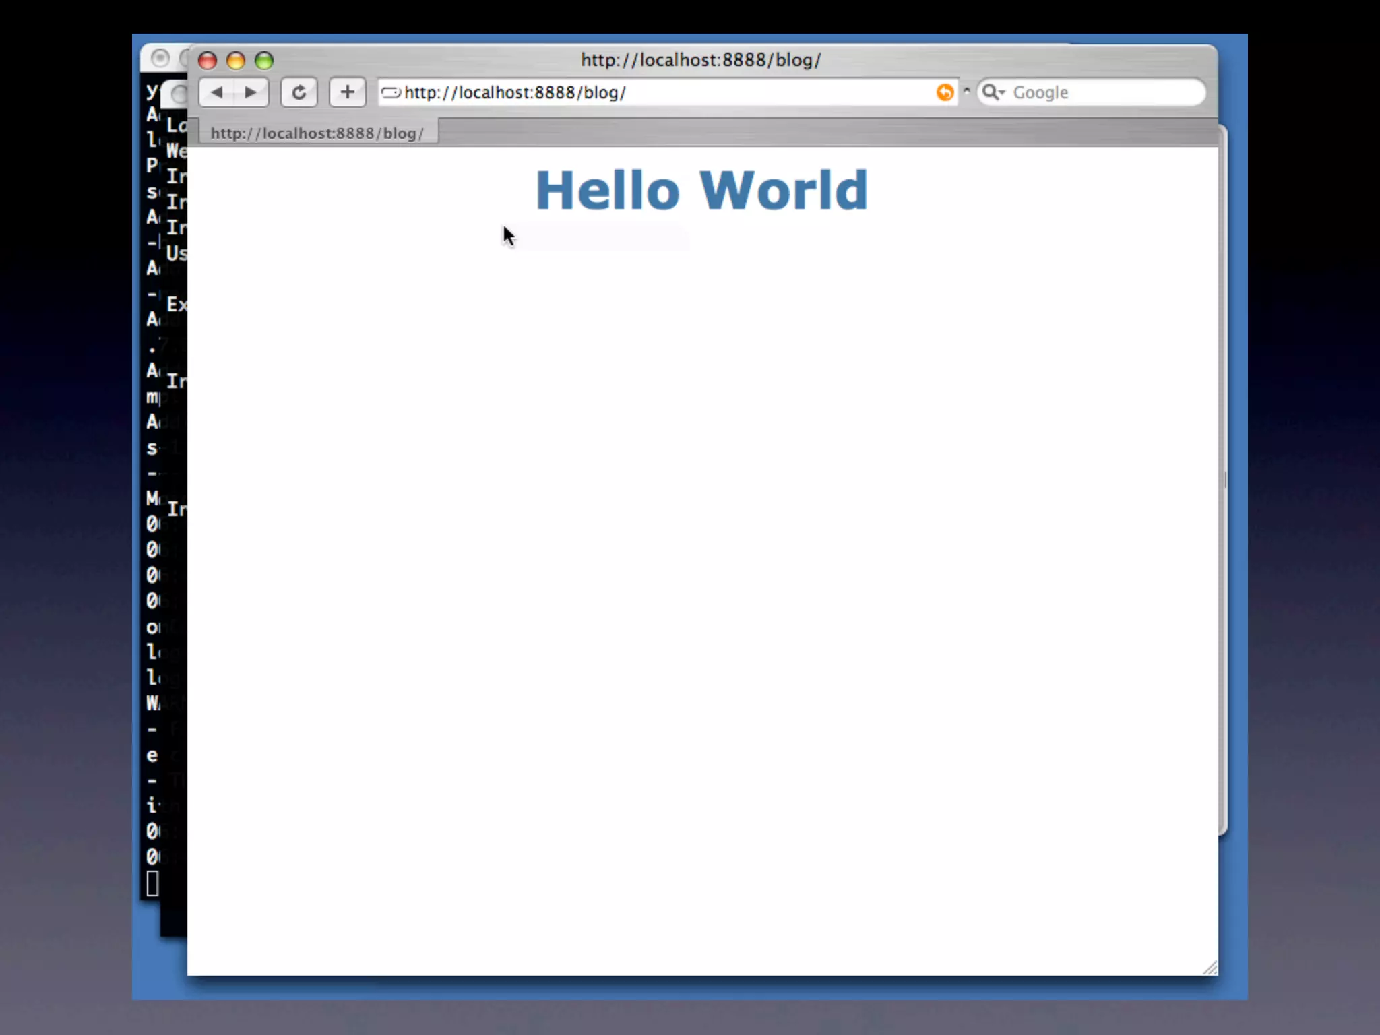Select the localhost:8888/blog/ tab
Screen dimensions: 1380x1035
click(317, 133)
